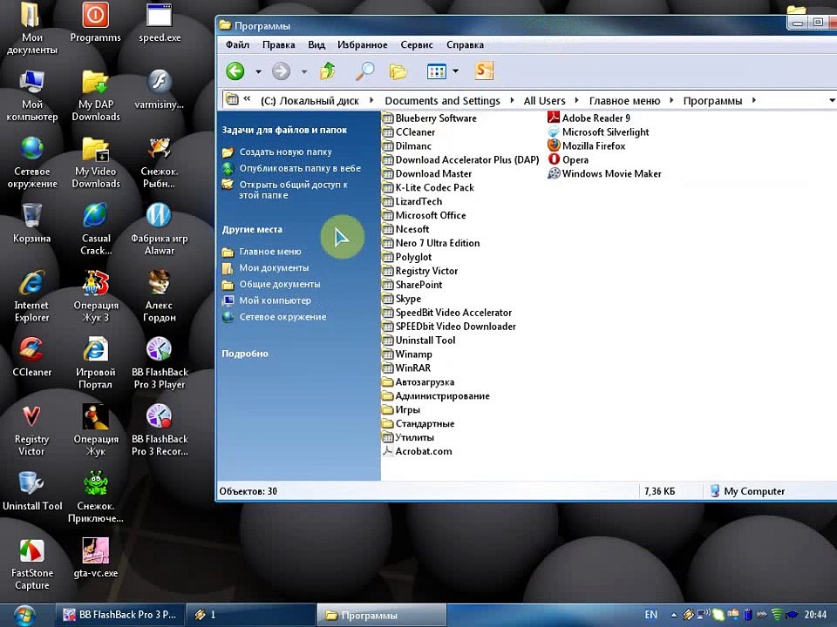Click the Подробно section header
Viewport: 837px width, 627px height.
[x=245, y=354]
